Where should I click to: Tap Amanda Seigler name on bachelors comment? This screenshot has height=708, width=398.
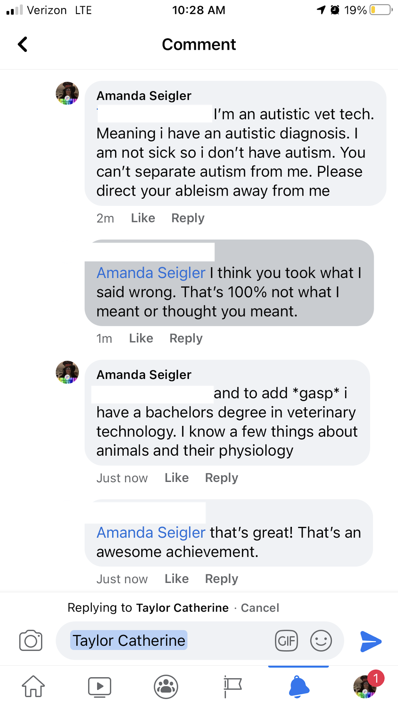tap(144, 375)
